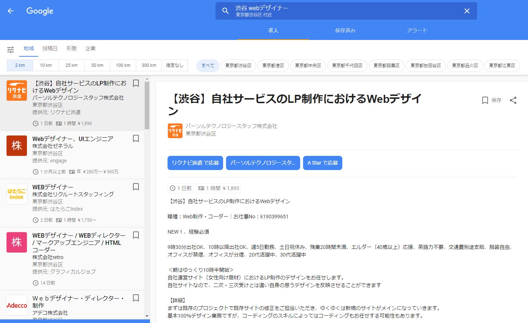Bookmark the Adecco job listing
The height and width of the screenshot is (323, 528).
pos(136,298)
